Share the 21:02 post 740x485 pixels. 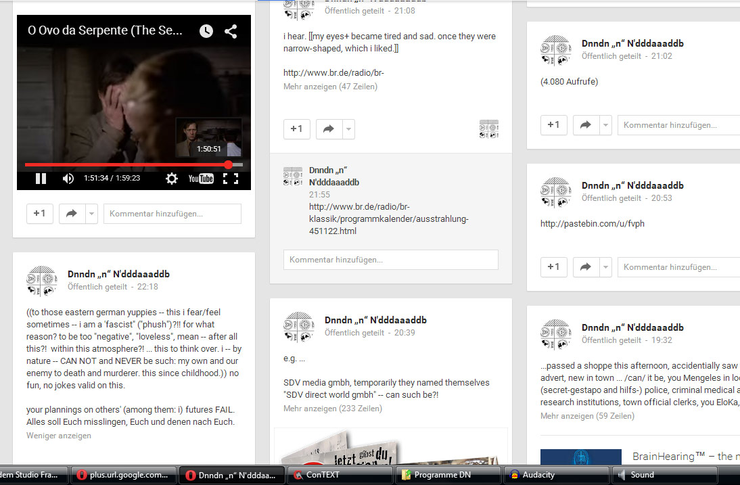coord(586,125)
